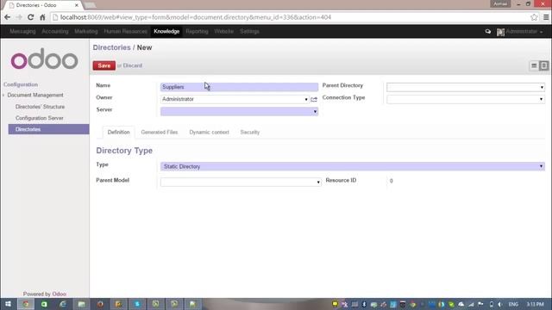
Task: Click the odoo logo
Action: (44, 59)
